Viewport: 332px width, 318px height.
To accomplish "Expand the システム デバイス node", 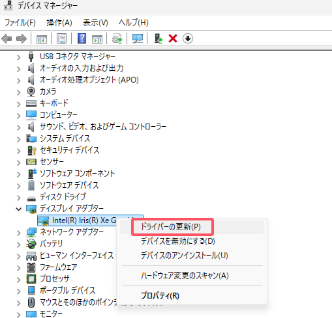I will (x=19, y=139).
